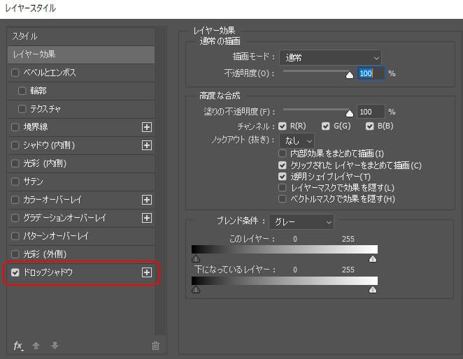The image size is (463, 359).
Task: Open the ベベルとエンボス settings row
Action: (x=81, y=73)
